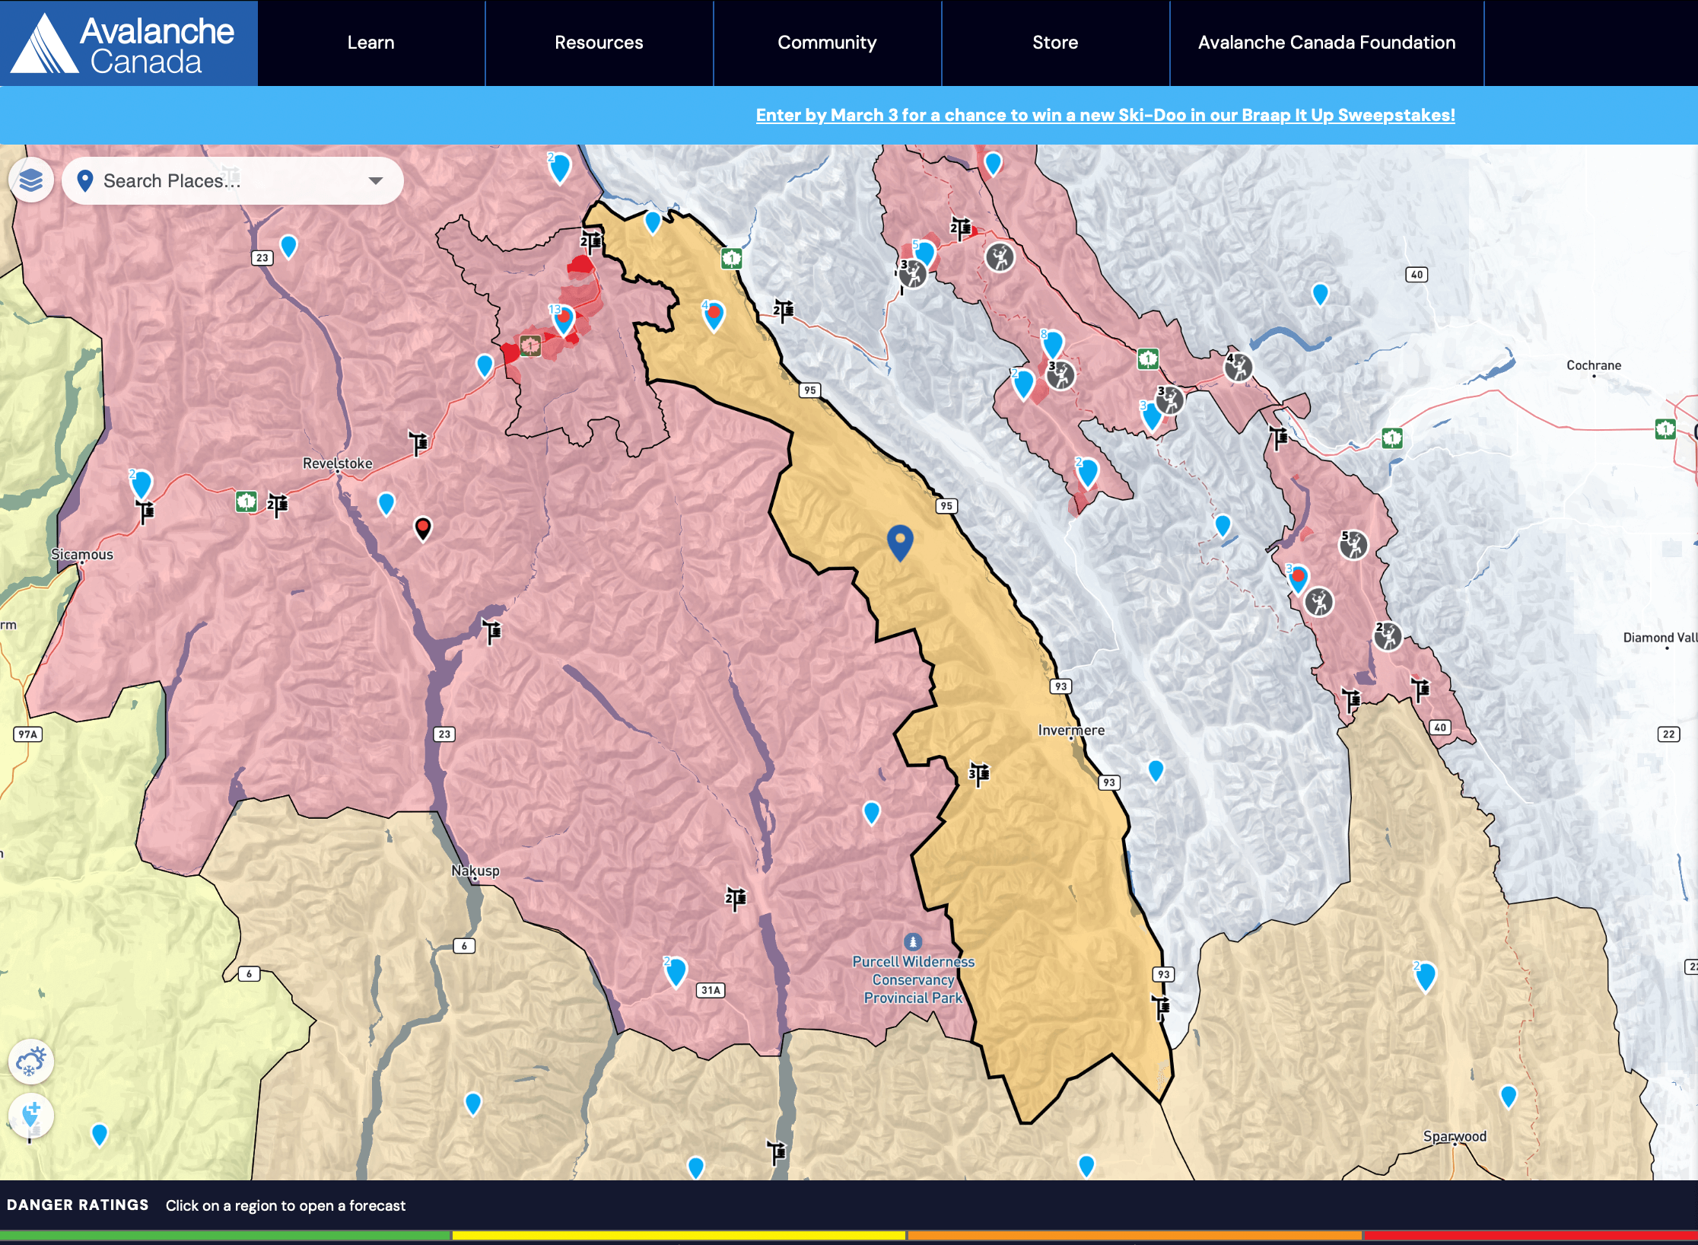
Task: Open the Store menu item
Action: [1055, 43]
